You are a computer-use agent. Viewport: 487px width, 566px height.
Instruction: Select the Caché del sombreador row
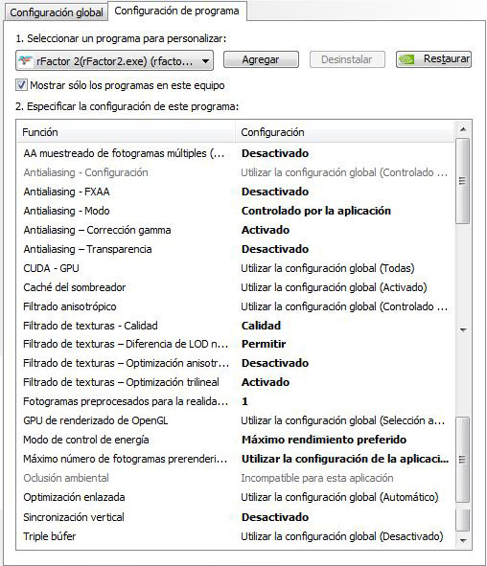pyautogui.click(x=235, y=287)
